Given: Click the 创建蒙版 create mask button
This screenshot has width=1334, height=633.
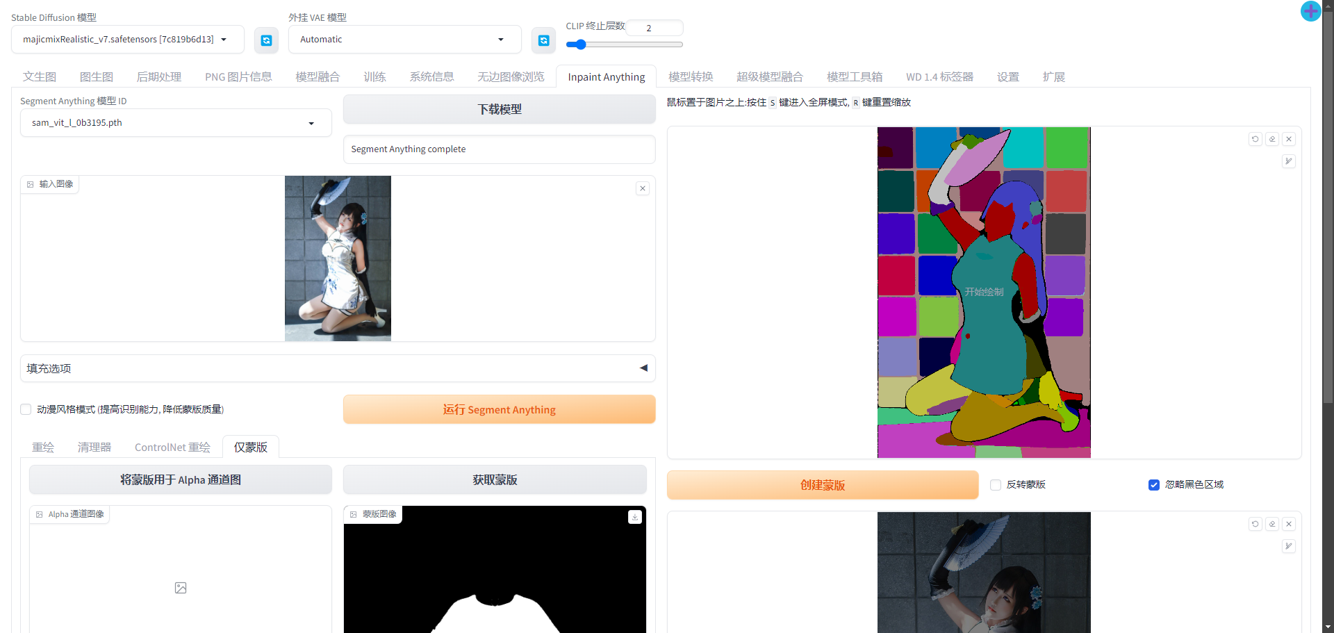Looking at the screenshot, I should [x=823, y=485].
